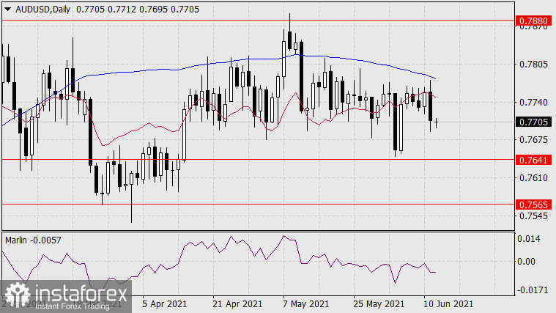
Task: Select the 10 Jun 2021 date label
Action: click(448, 303)
